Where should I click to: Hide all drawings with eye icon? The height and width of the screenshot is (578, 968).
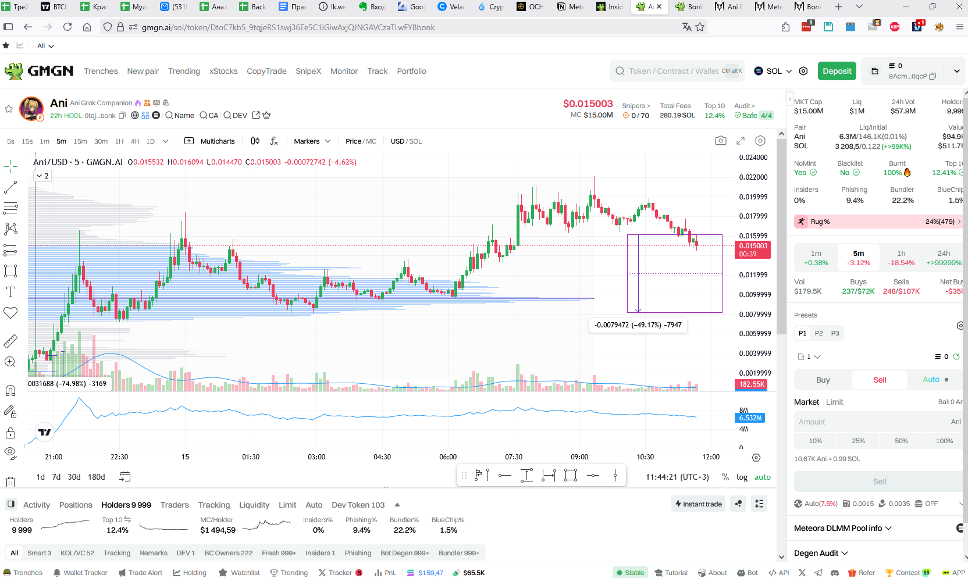click(10, 453)
